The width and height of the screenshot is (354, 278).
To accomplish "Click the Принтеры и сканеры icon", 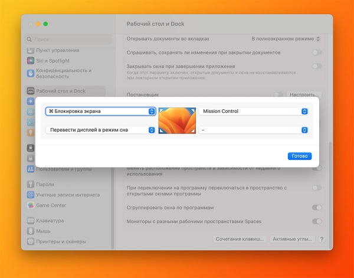I will [x=31, y=241].
